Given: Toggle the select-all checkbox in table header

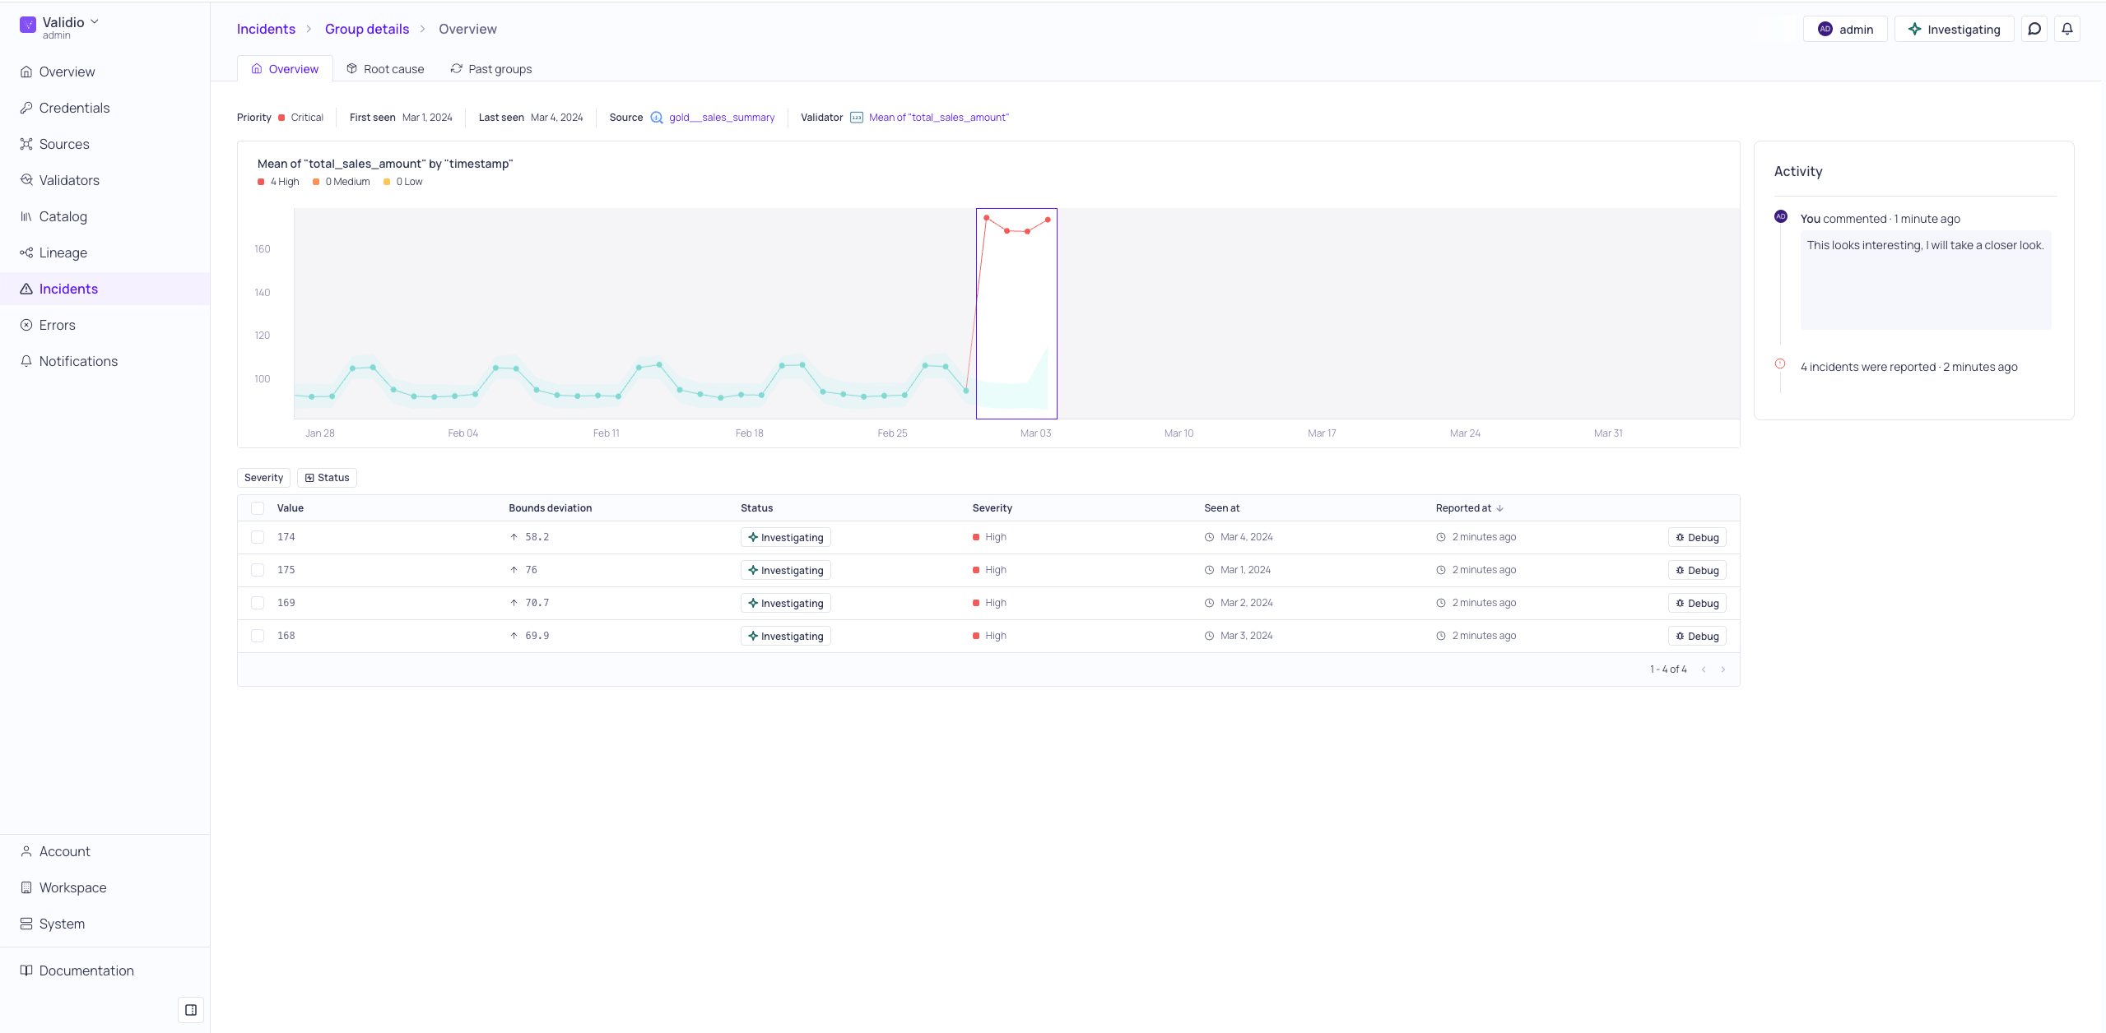Looking at the screenshot, I should (258, 508).
